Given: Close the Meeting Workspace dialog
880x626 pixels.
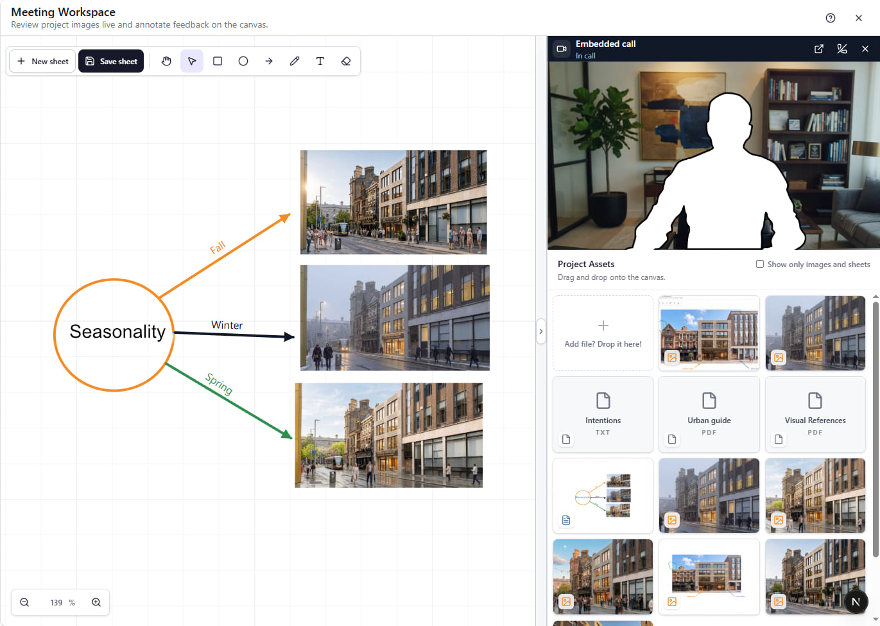Looking at the screenshot, I should coord(859,18).
